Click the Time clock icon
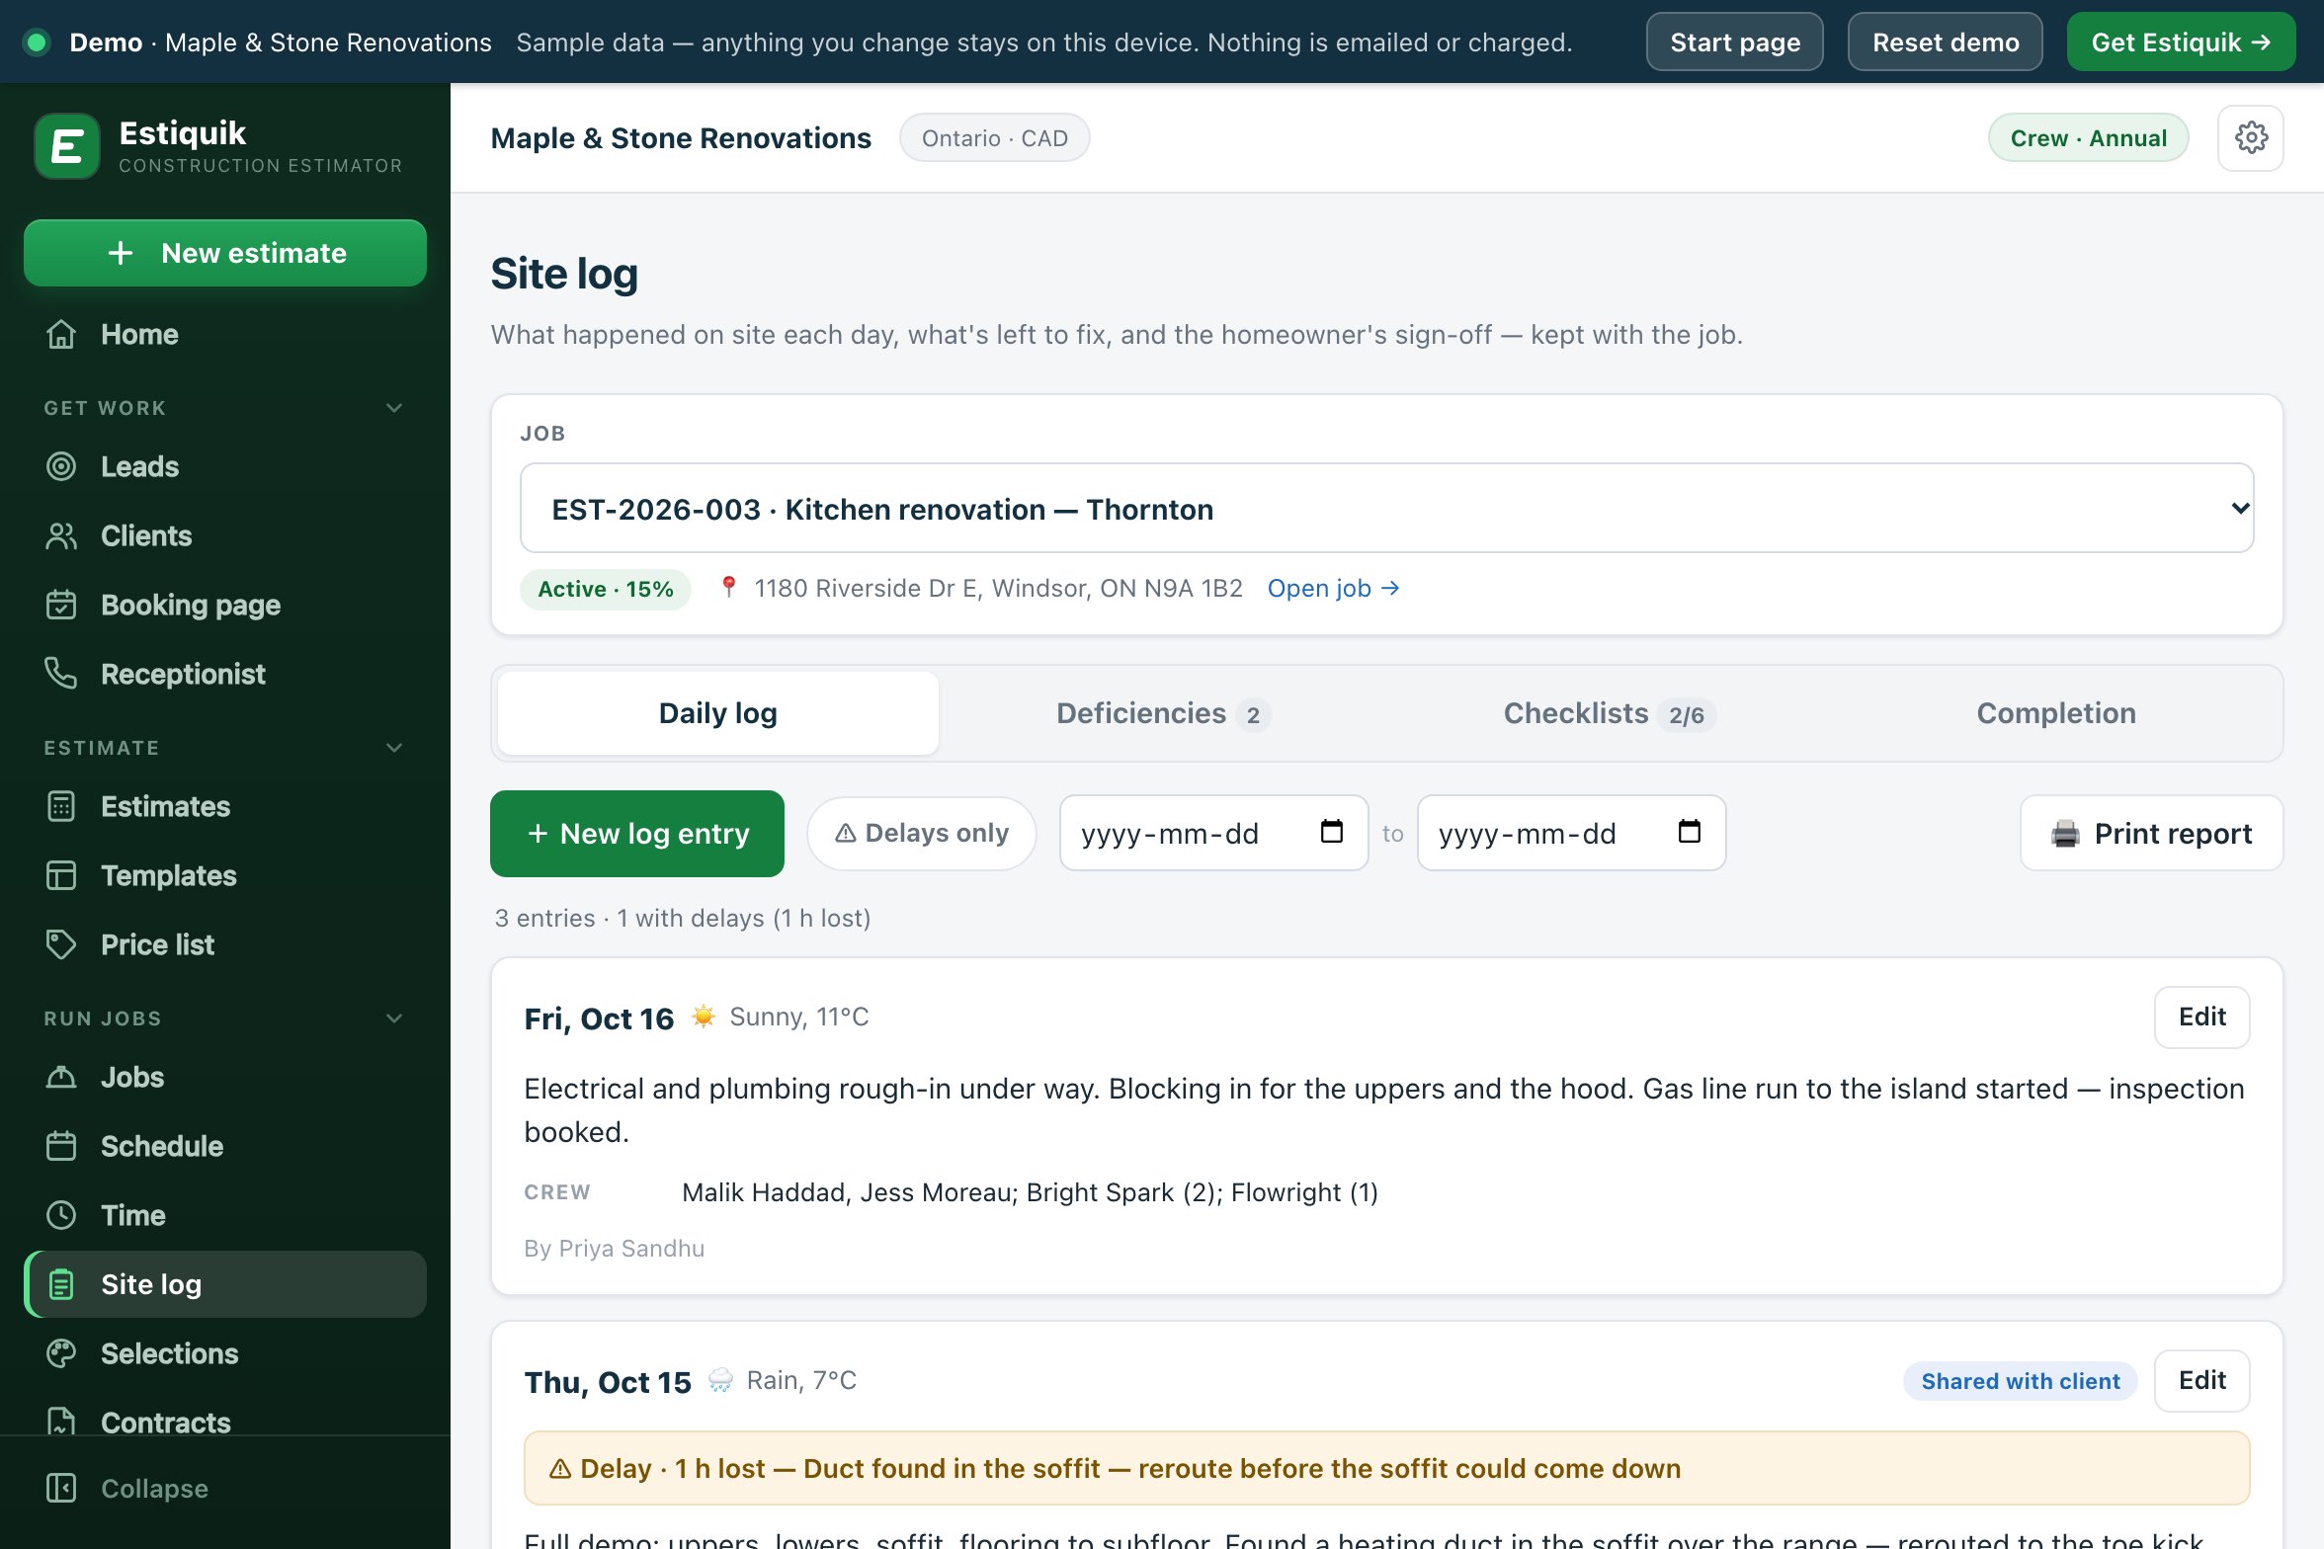2324x1549 pixels. 61,1215
